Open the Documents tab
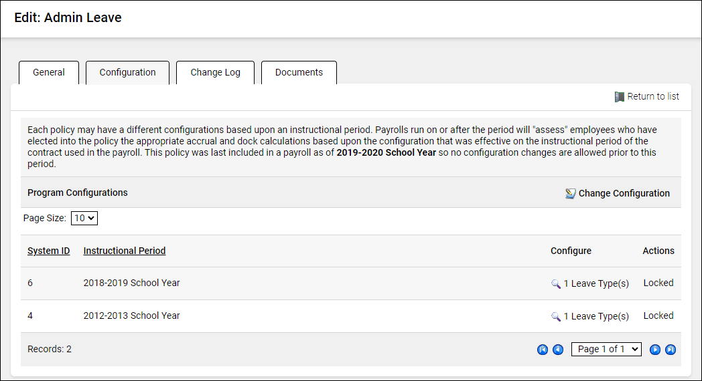Image resolution: width=702 pixels, height=381 pixels. [x=299, y=73]
